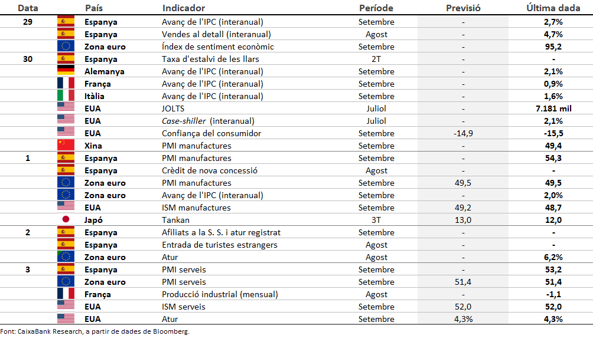Image resolution: width=593 pixels, height=342 pixels.
Task: Click EU flag in Zona euro Atur row
Action: pos(66,257)
